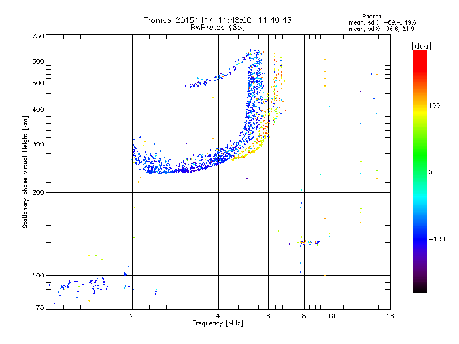Screen dimensions: 459x344
Task: Click the phase colorbar
Action: (420, 171)
